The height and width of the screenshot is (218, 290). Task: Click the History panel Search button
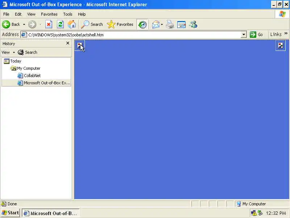(x=28, y=52)
